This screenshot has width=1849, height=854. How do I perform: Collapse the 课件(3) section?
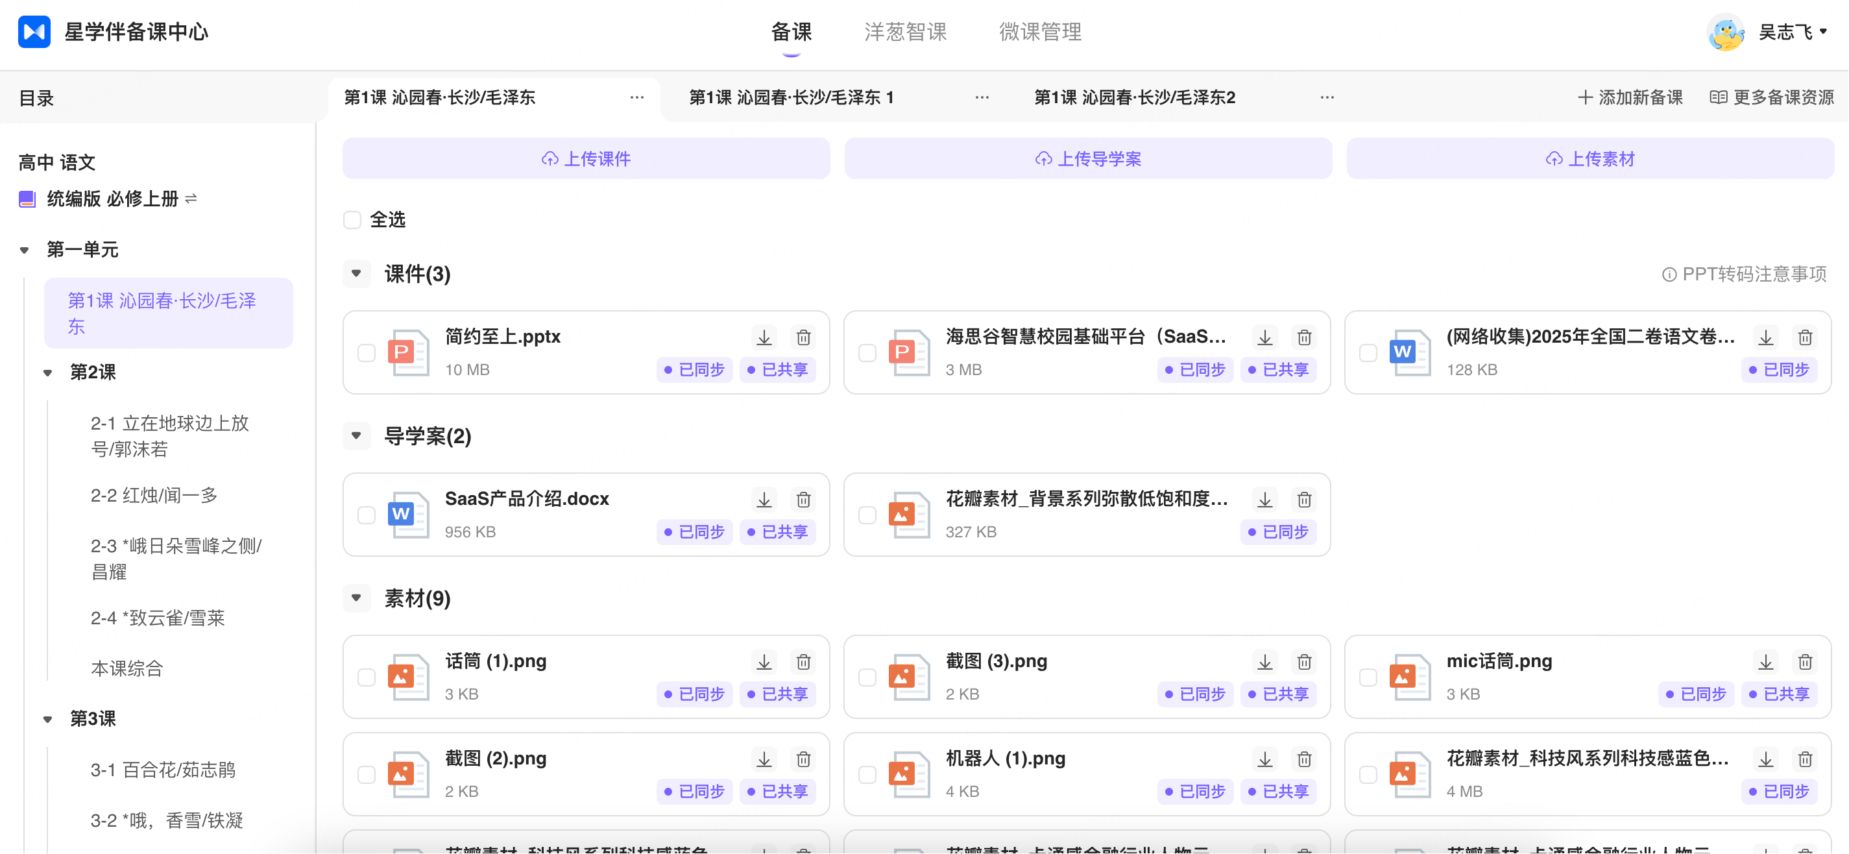click(356, 273)
